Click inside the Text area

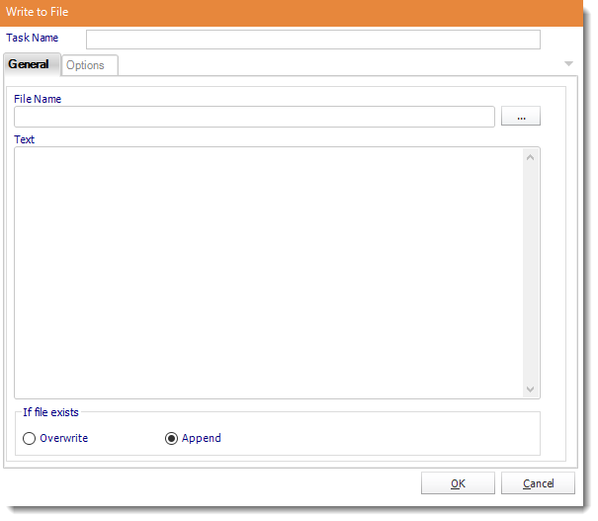click(x=269, y=273)
